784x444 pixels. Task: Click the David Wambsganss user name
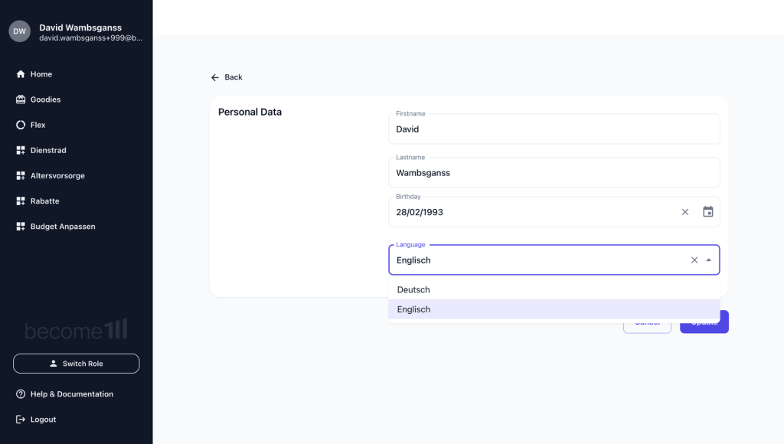80,28
